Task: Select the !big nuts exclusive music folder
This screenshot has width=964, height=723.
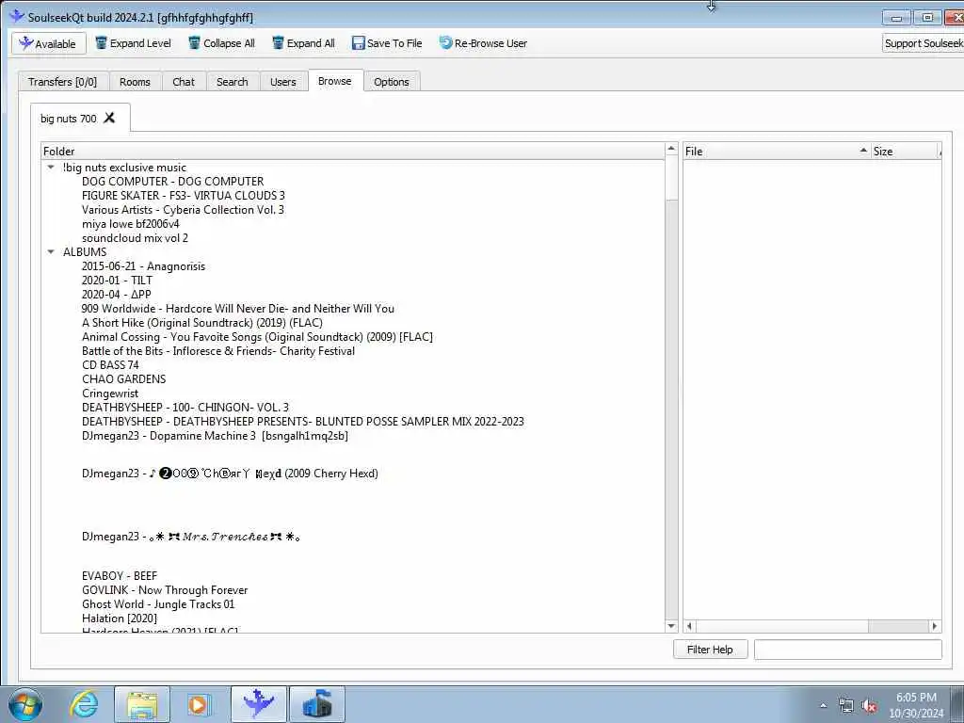Action: pos(124,168)
